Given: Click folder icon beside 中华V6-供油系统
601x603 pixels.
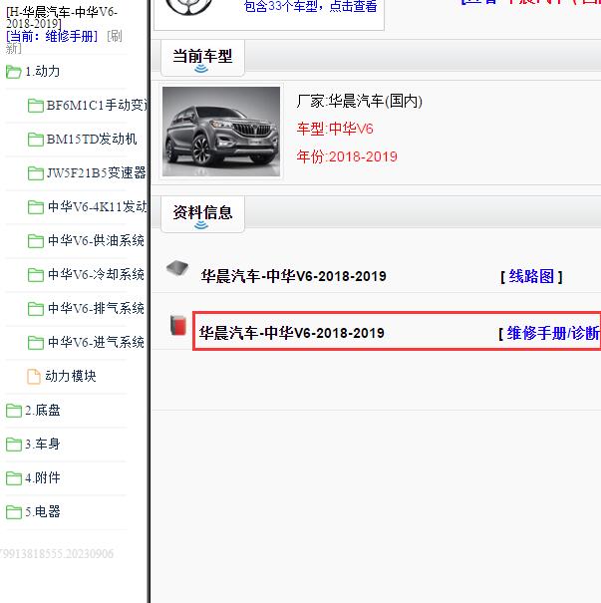Looking at the screenshot, I should pyautogui.click(x=35, y=241).
